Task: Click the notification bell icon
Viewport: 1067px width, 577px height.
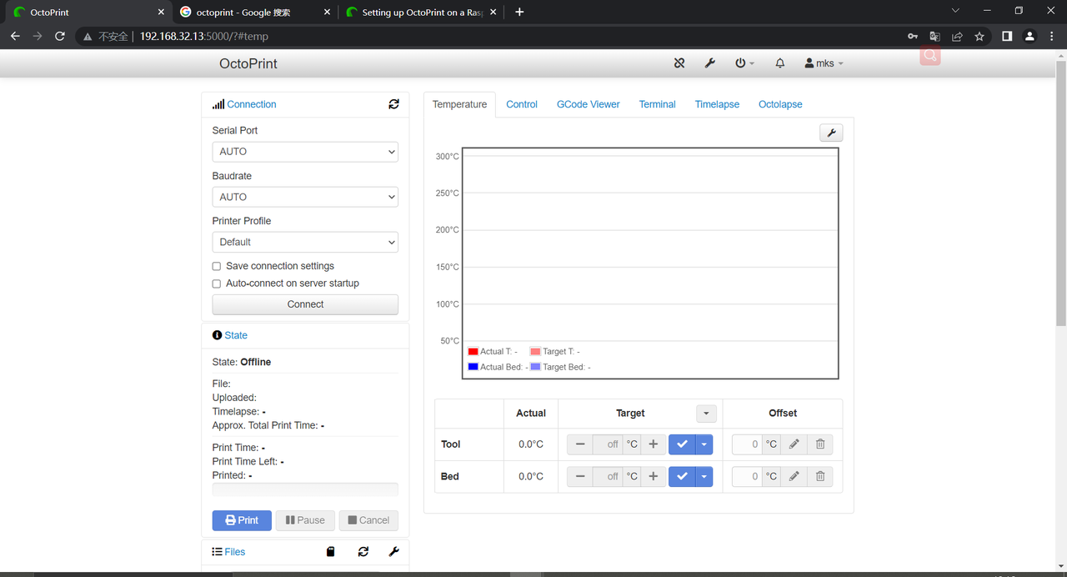Action: click(x=780, y=63)
